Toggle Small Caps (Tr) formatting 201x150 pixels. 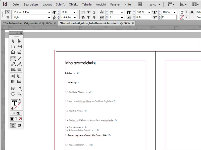[x=83, y=17]
